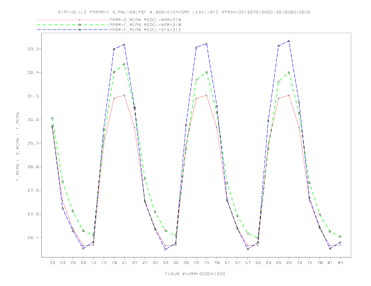The height and width of the screenshot is (286, 371).
Task: Click x-axis forecast hour label 57
Action: click(x=248, y=263)
